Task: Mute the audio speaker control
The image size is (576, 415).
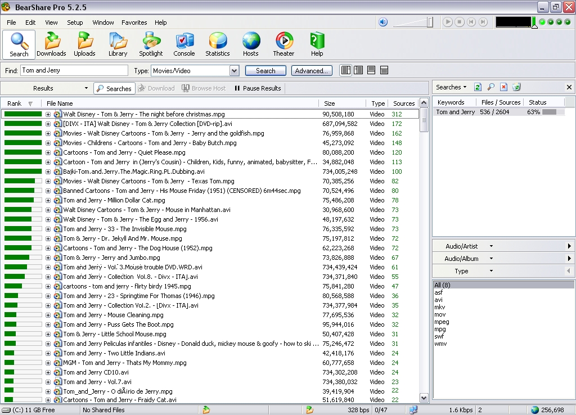Action: (383, 22)
